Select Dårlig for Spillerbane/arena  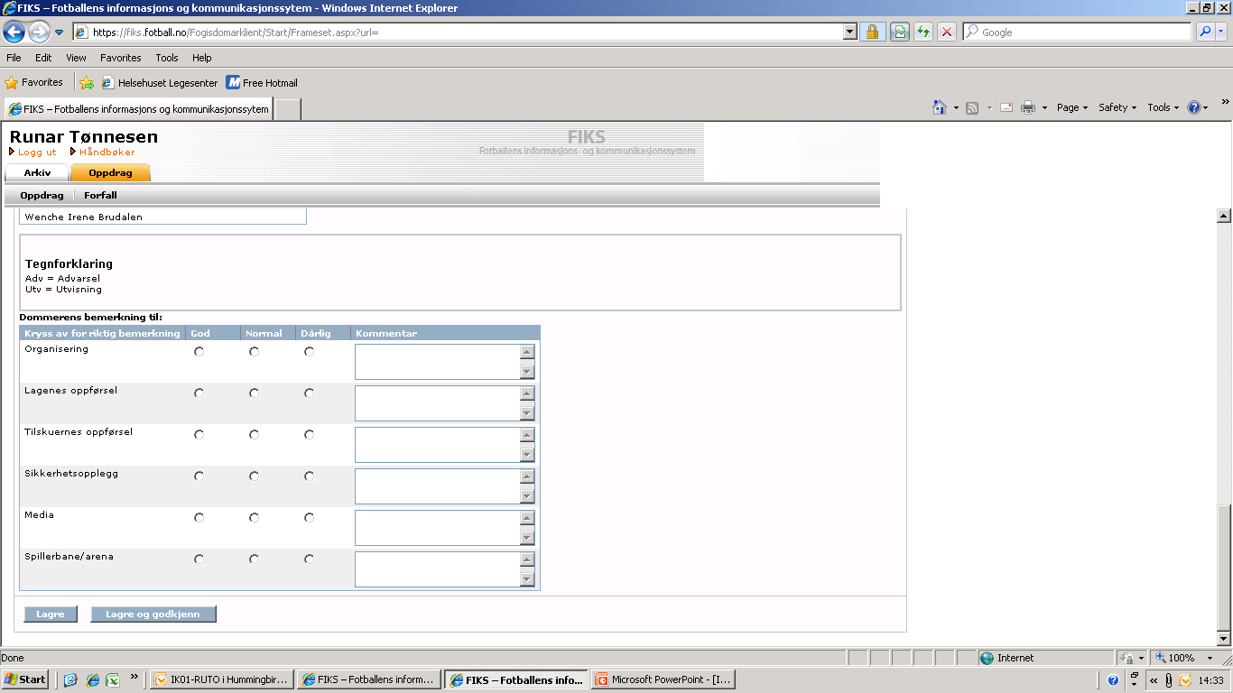(x=310, y=559)
